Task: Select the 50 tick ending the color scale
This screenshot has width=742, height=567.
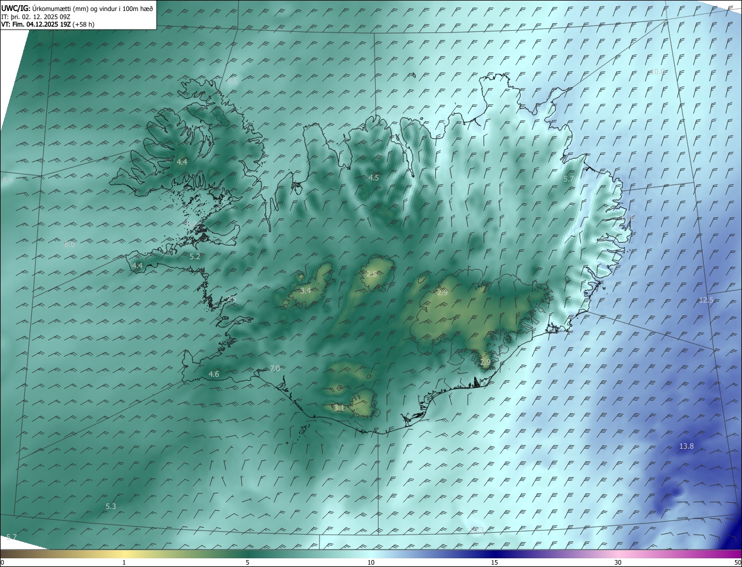Action: pyautogui.click(x=737, y=562)
